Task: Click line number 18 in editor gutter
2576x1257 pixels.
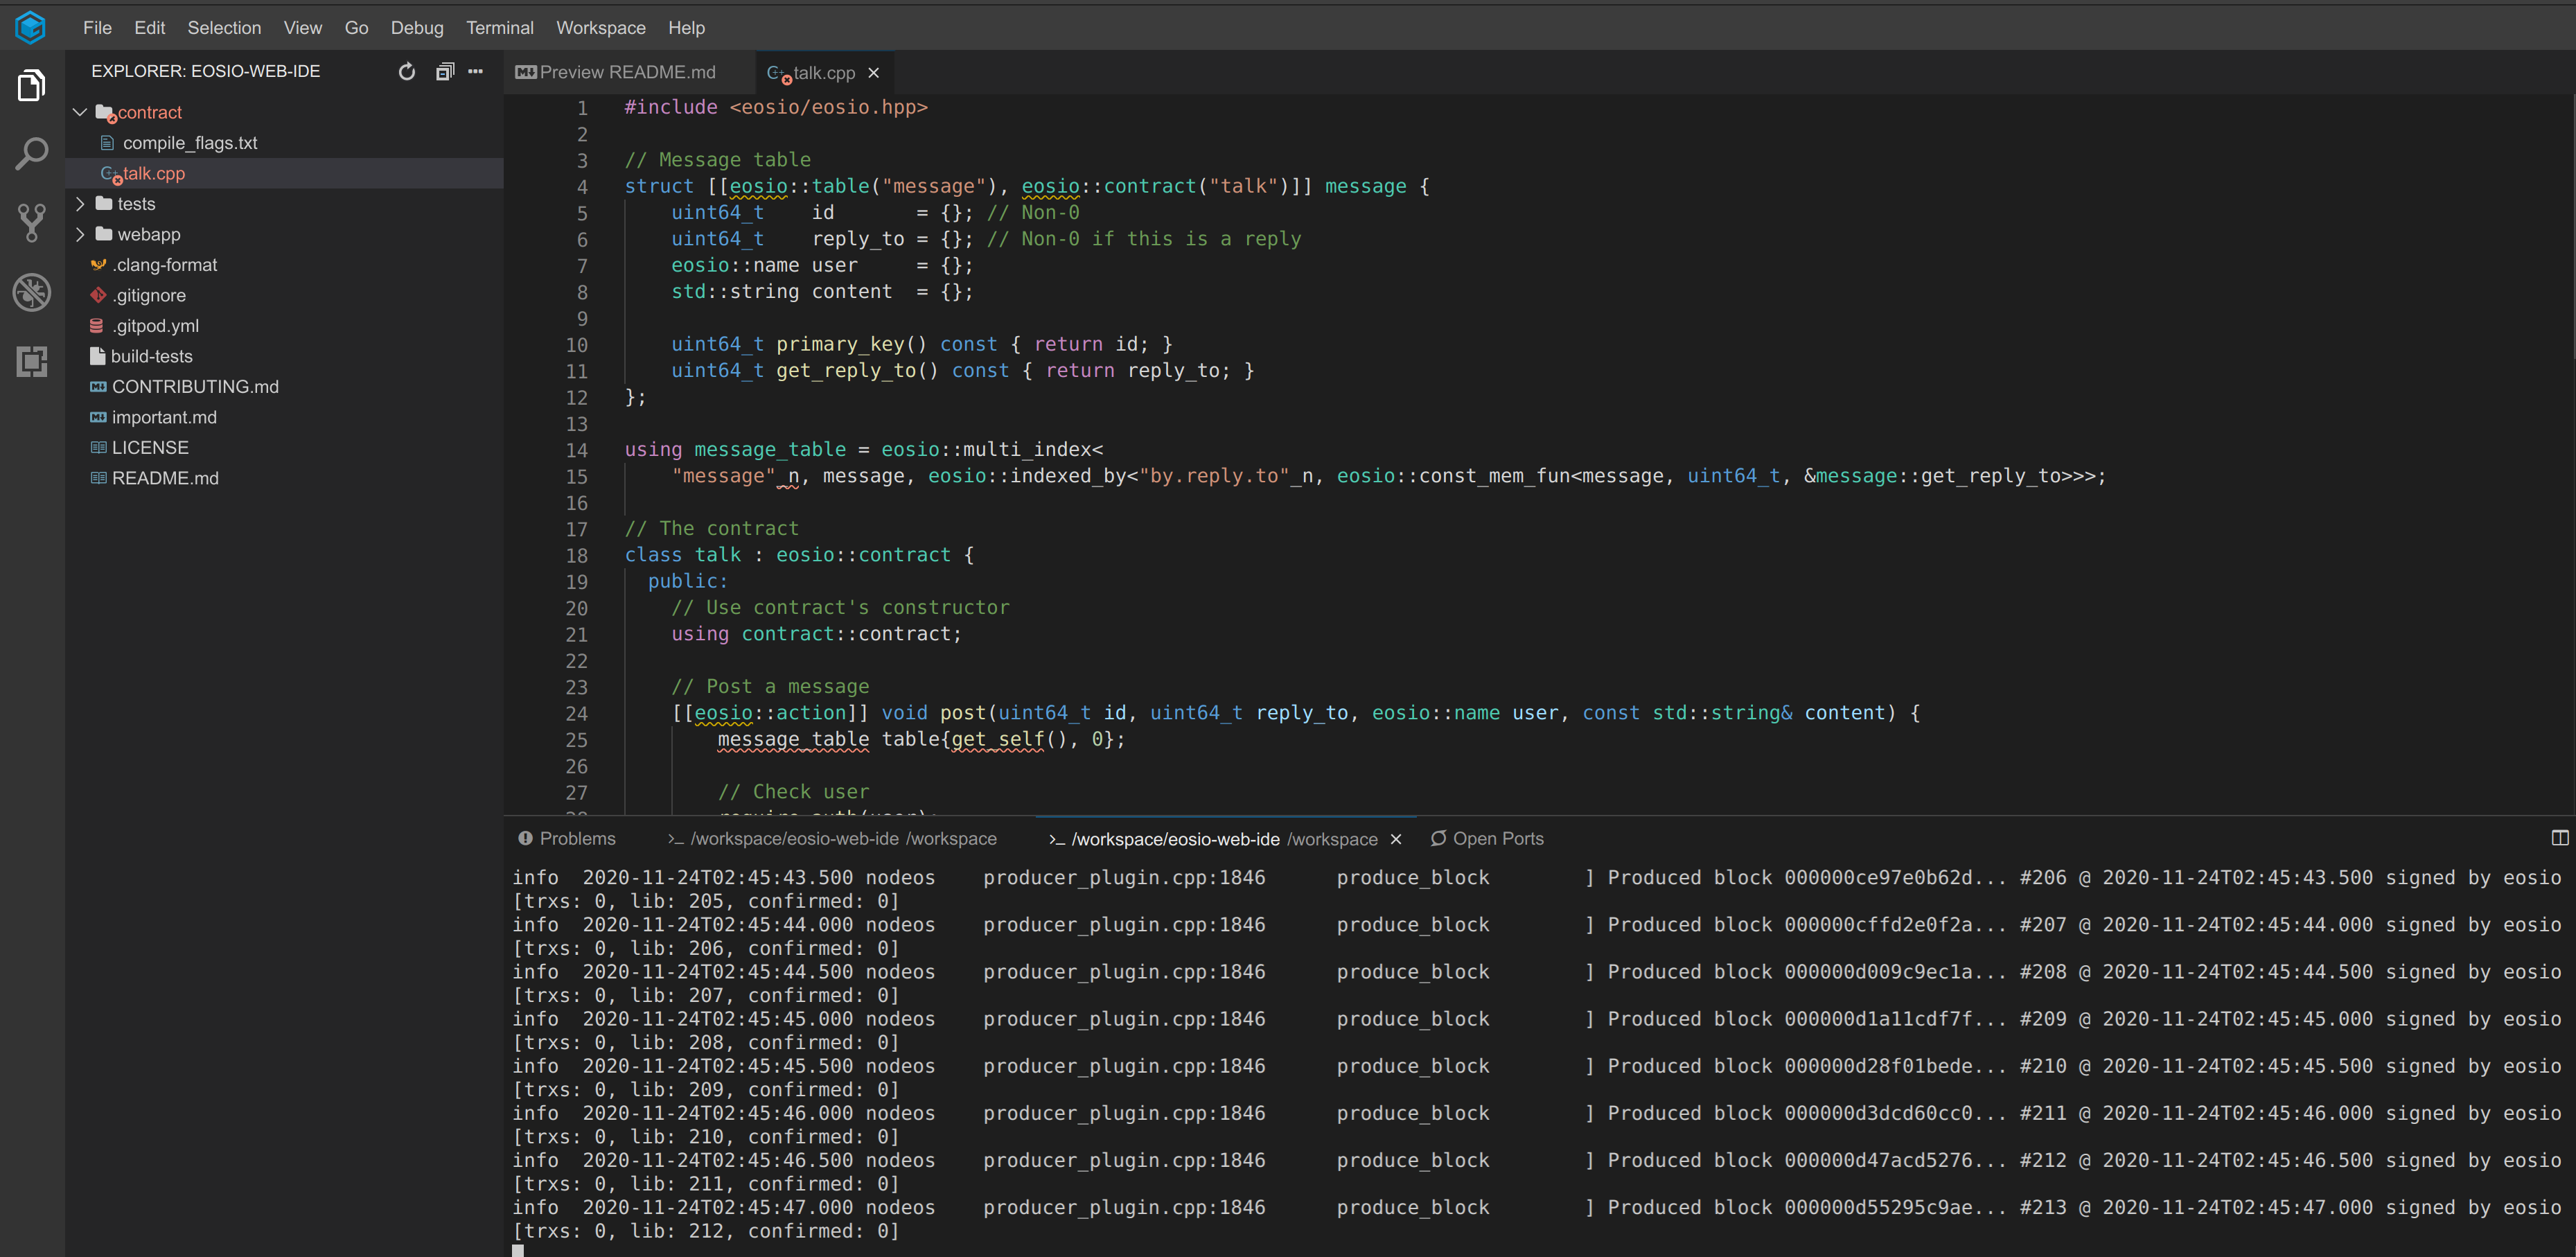Action: click(577, 555)
